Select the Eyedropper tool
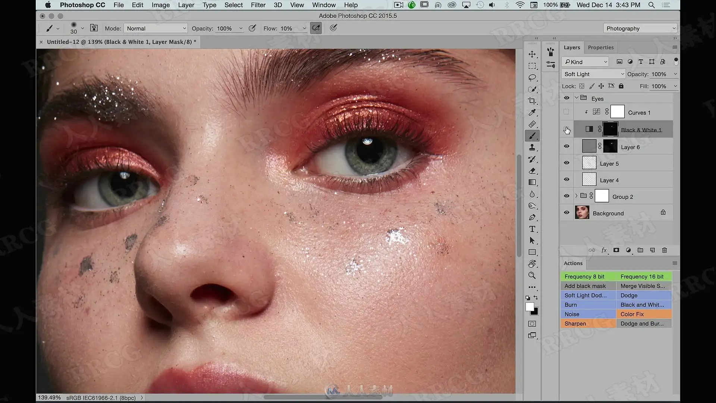This screenshot has width=716, height=403. (x=532, y=112)
